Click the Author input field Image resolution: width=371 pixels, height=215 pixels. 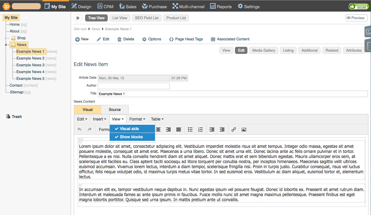[134, 86]
